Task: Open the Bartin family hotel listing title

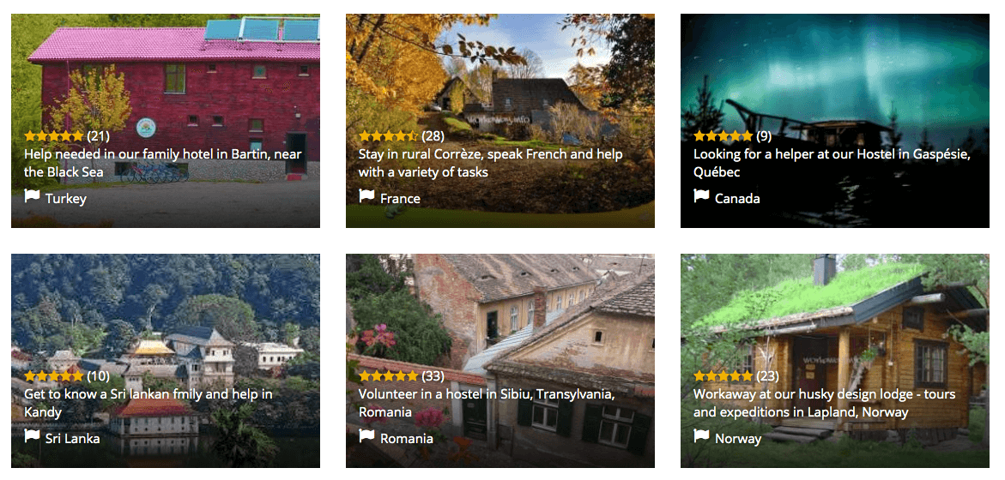Action: click(x=163, y=163)
